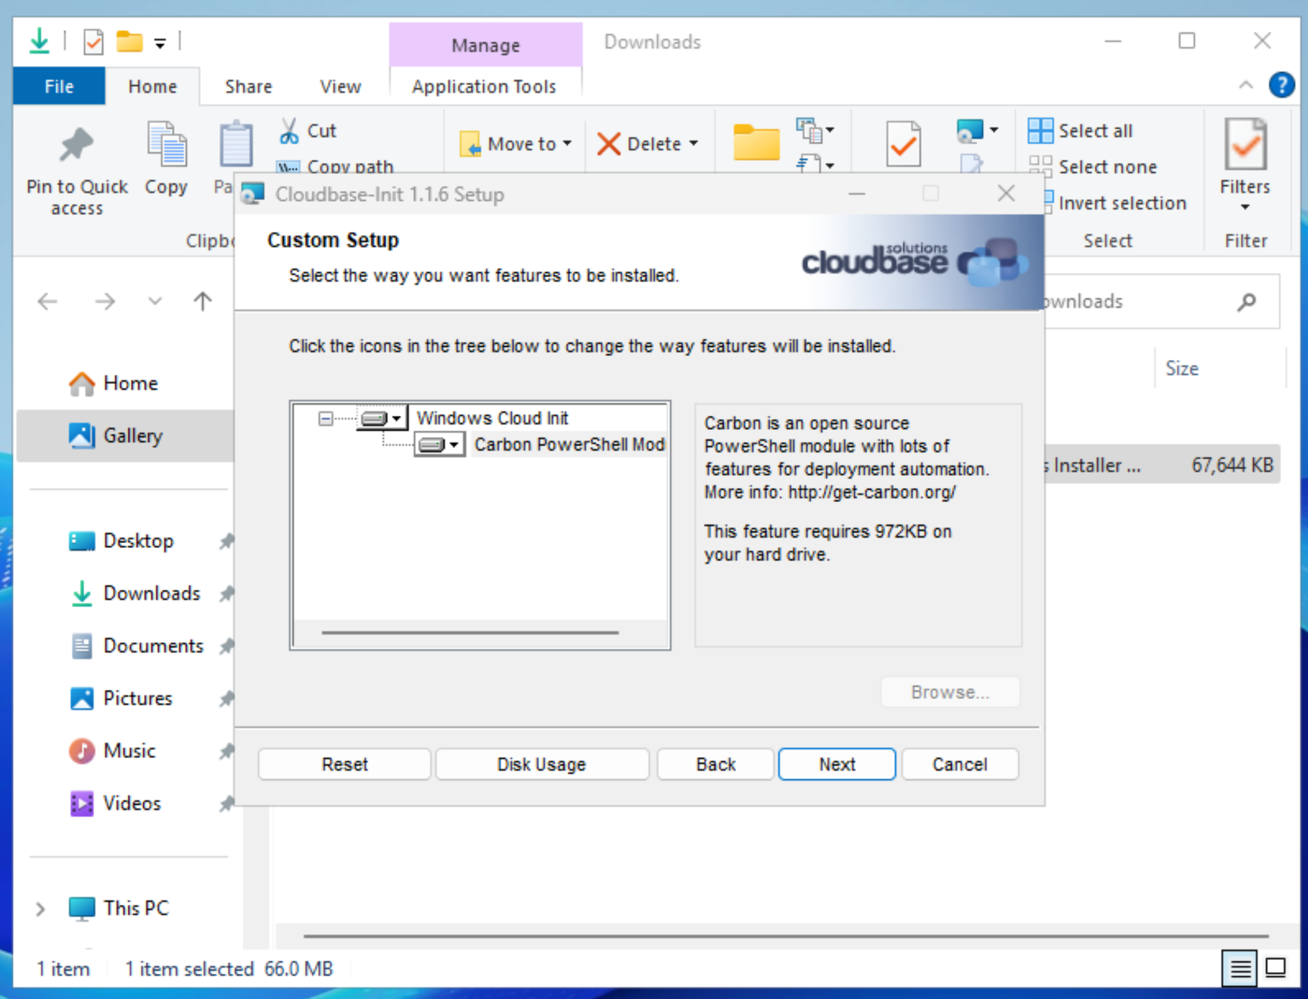Open the Filters dropdown
The image size is (1308, 999).
[x=1244, y=165]
